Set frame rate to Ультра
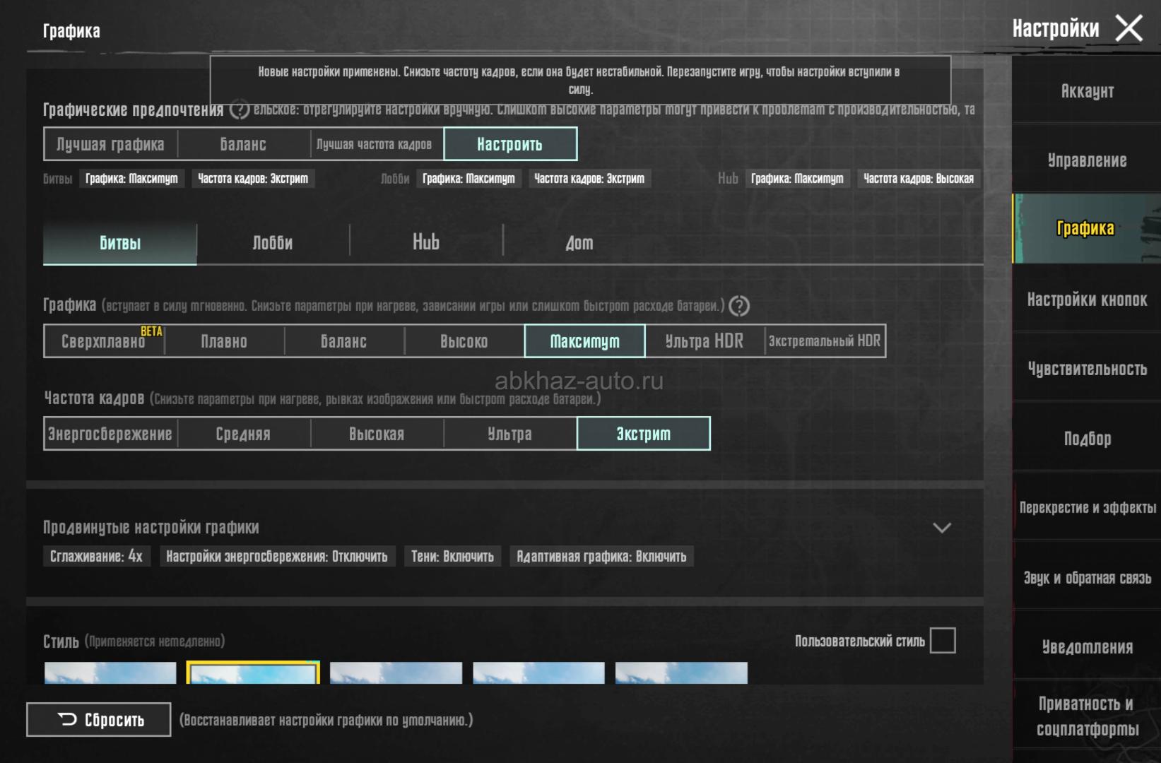Image resolution: width=1161 pixels, height=763 pixels. (x=509, y=434)
